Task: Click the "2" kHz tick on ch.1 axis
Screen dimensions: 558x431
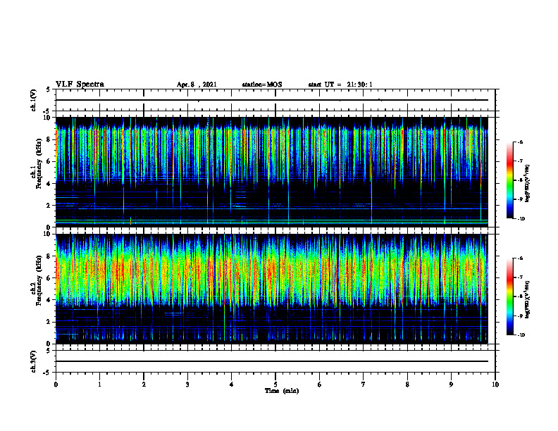Action: tap(49, 206)
